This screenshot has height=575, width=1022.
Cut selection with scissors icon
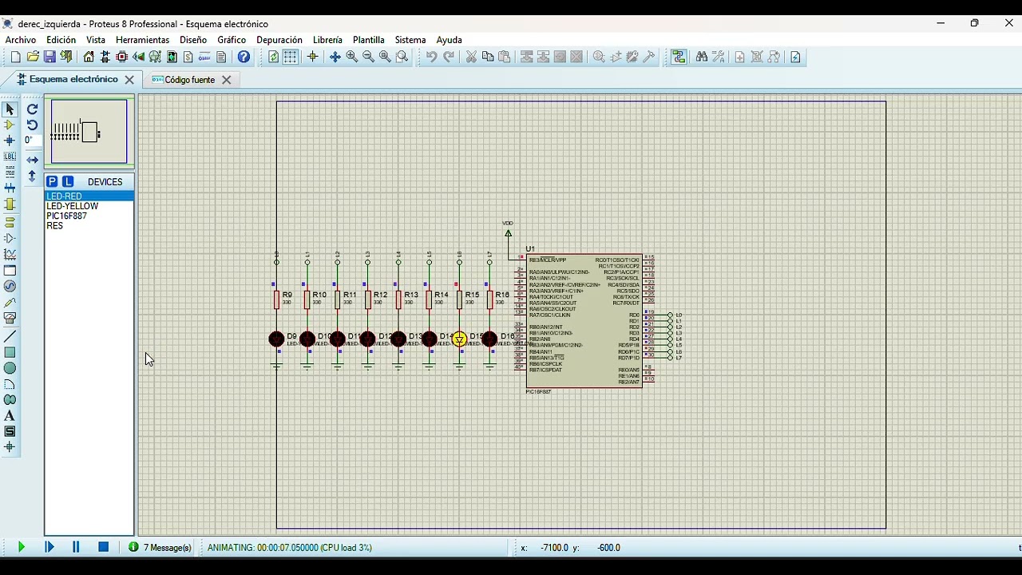point(471,57)
